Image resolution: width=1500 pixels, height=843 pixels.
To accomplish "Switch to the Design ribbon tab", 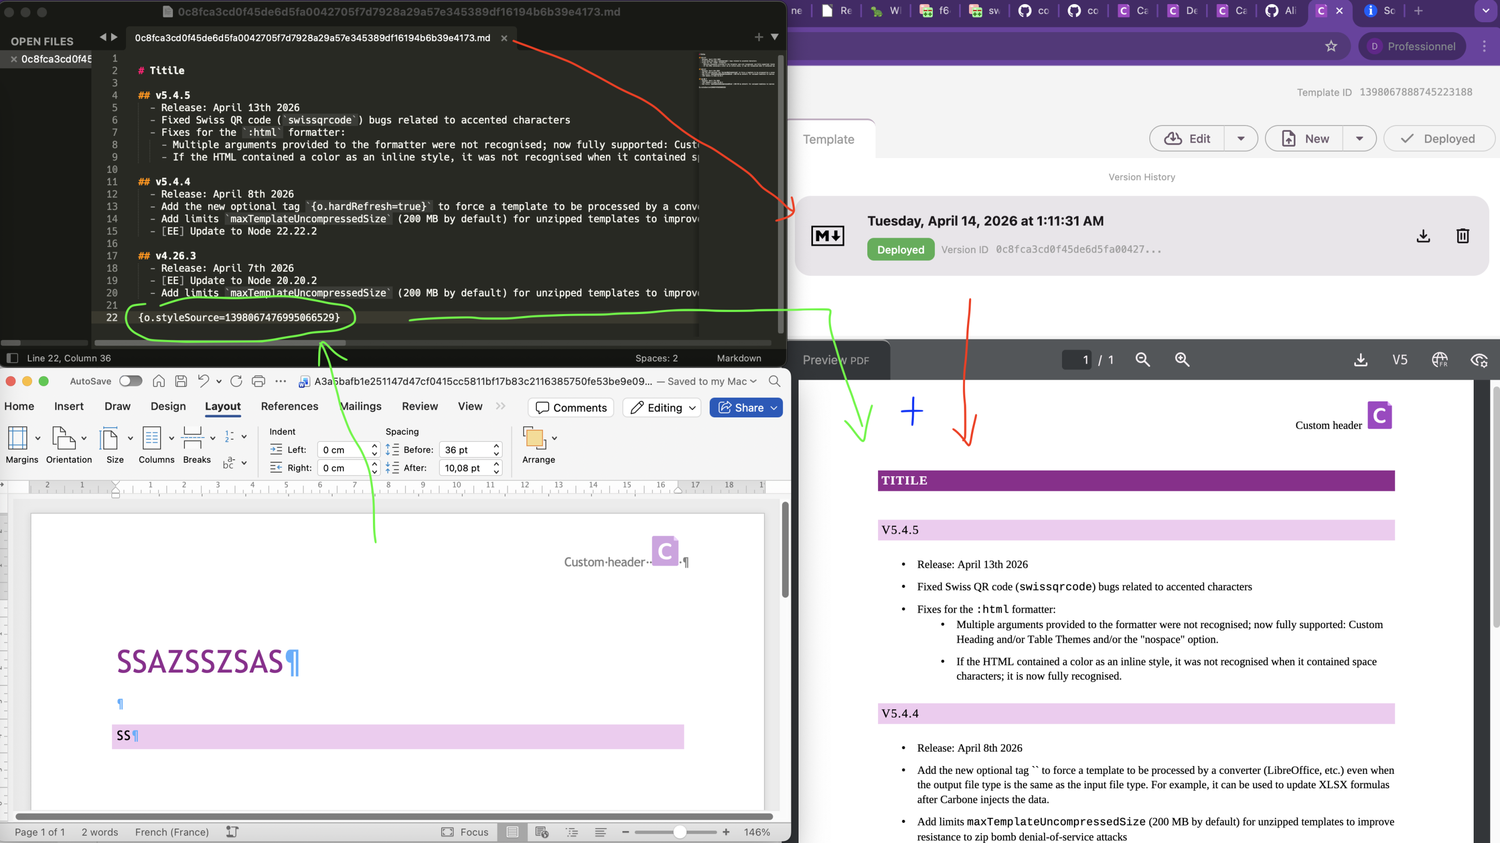I will click(x=168, y=406).
